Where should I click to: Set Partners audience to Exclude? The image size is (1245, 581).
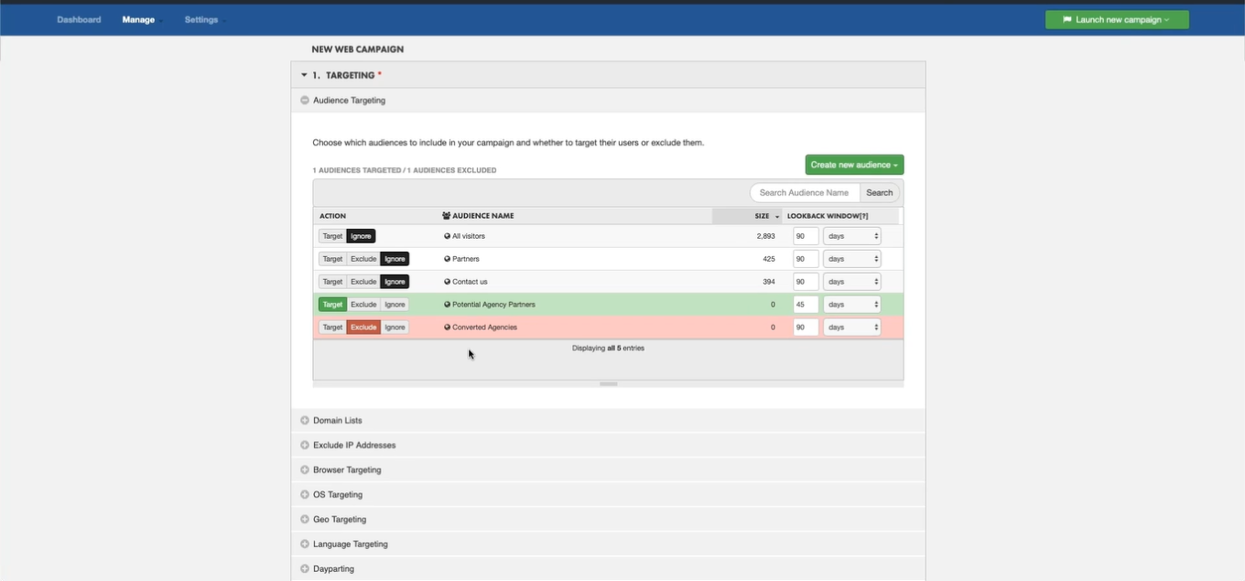click(363, 259)
